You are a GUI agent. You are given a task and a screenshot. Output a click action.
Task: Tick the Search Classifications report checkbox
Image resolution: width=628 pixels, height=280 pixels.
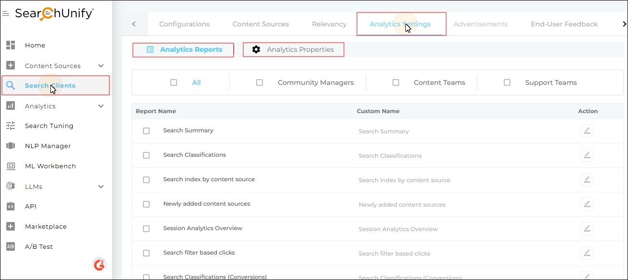[146, 155]
